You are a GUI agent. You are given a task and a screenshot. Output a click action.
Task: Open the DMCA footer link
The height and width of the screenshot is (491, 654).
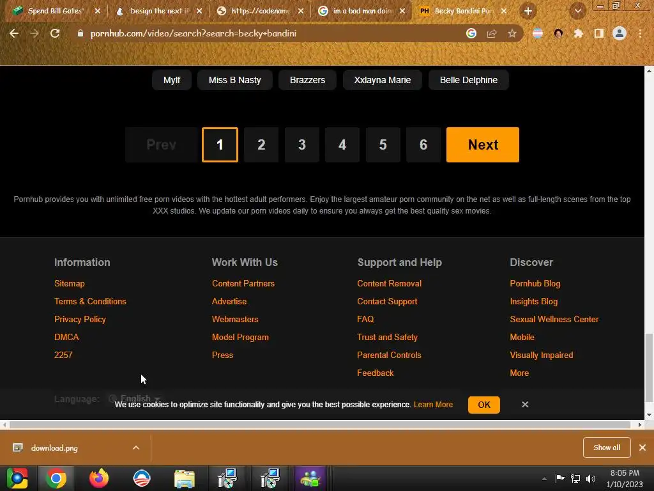66,337
